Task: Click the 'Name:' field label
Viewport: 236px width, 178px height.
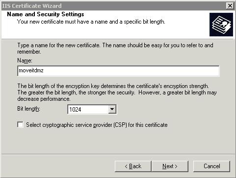Action: (x=25, y=60)
